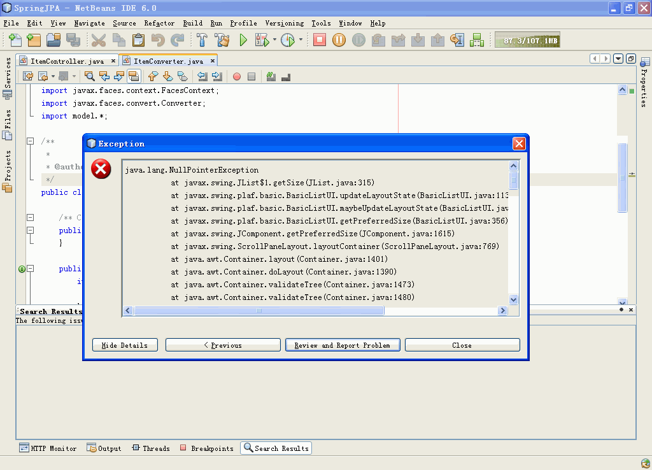This screenshot has height=470, width=652.
Task: Show the opened documents list dropdown
Action: click(x=618, y=59)
